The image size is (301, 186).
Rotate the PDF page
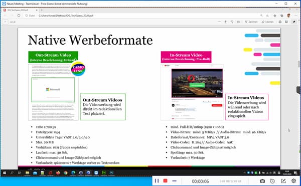(232, 22)
